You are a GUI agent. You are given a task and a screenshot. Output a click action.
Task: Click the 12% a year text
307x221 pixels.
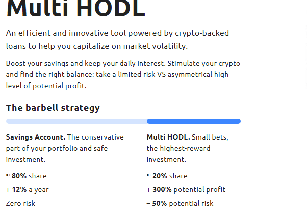coord(31,189)
